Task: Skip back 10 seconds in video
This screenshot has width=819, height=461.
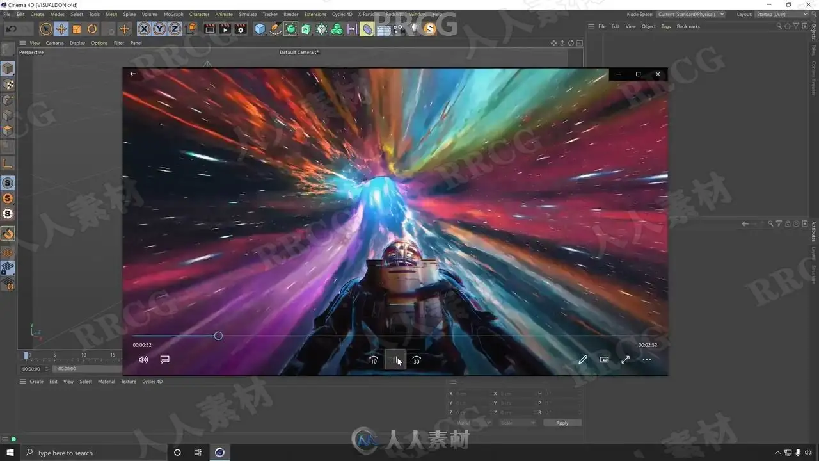Action: [x=374, y=360]
